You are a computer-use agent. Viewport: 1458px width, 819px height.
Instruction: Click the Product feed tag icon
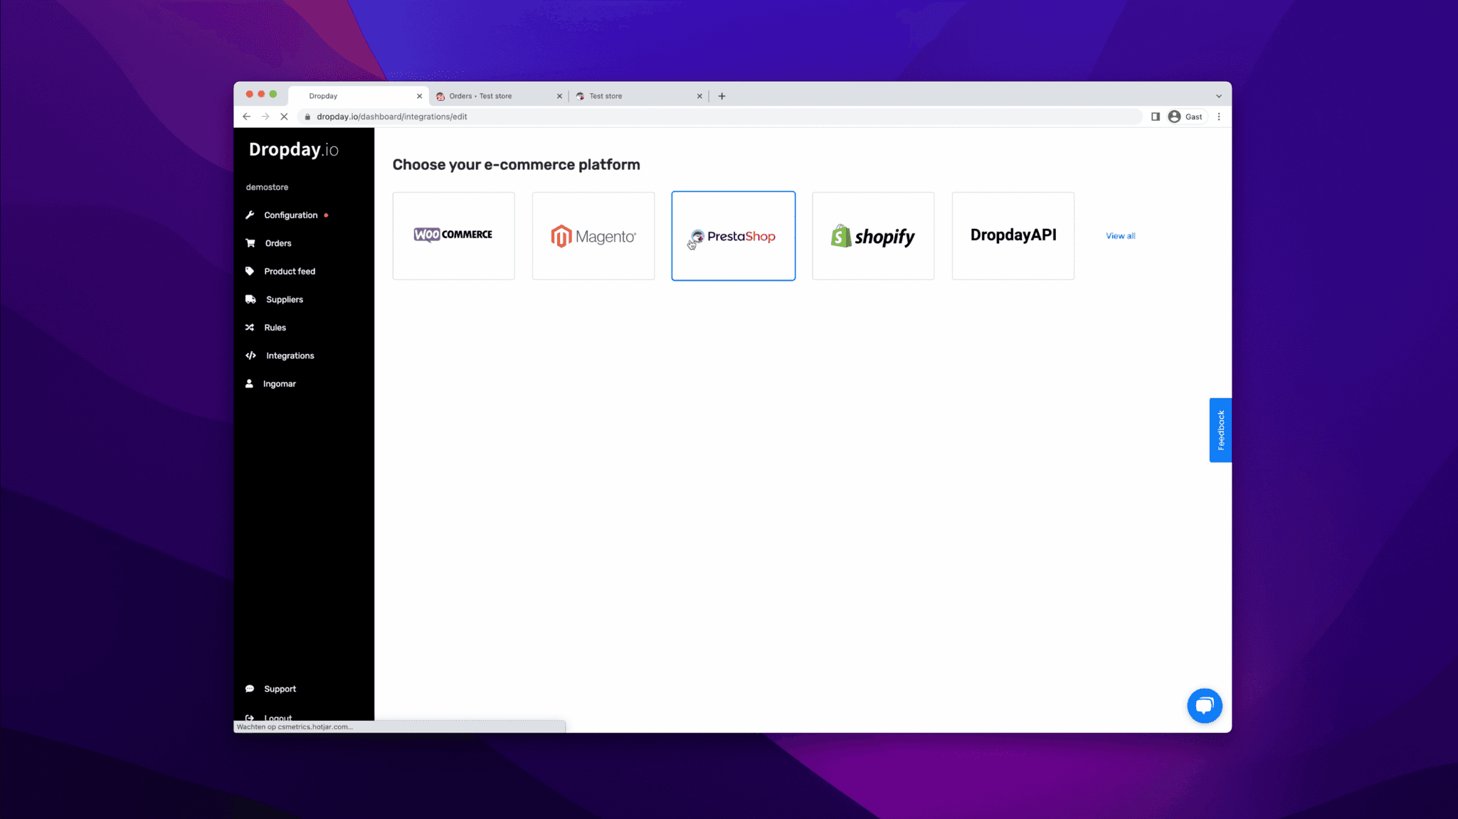tap(250, 271)
